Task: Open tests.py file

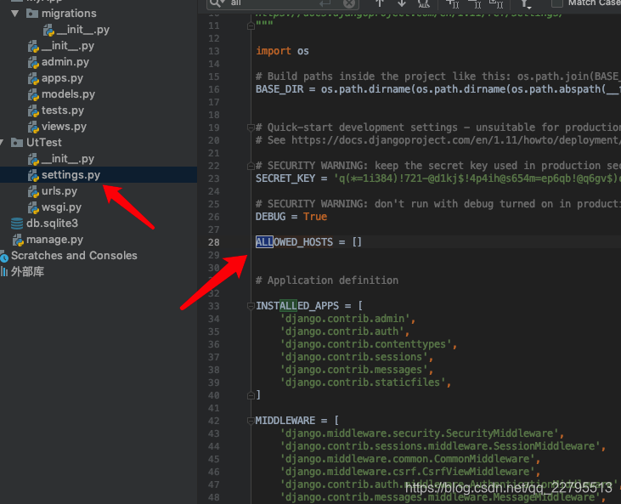Action: pos(62,110)
